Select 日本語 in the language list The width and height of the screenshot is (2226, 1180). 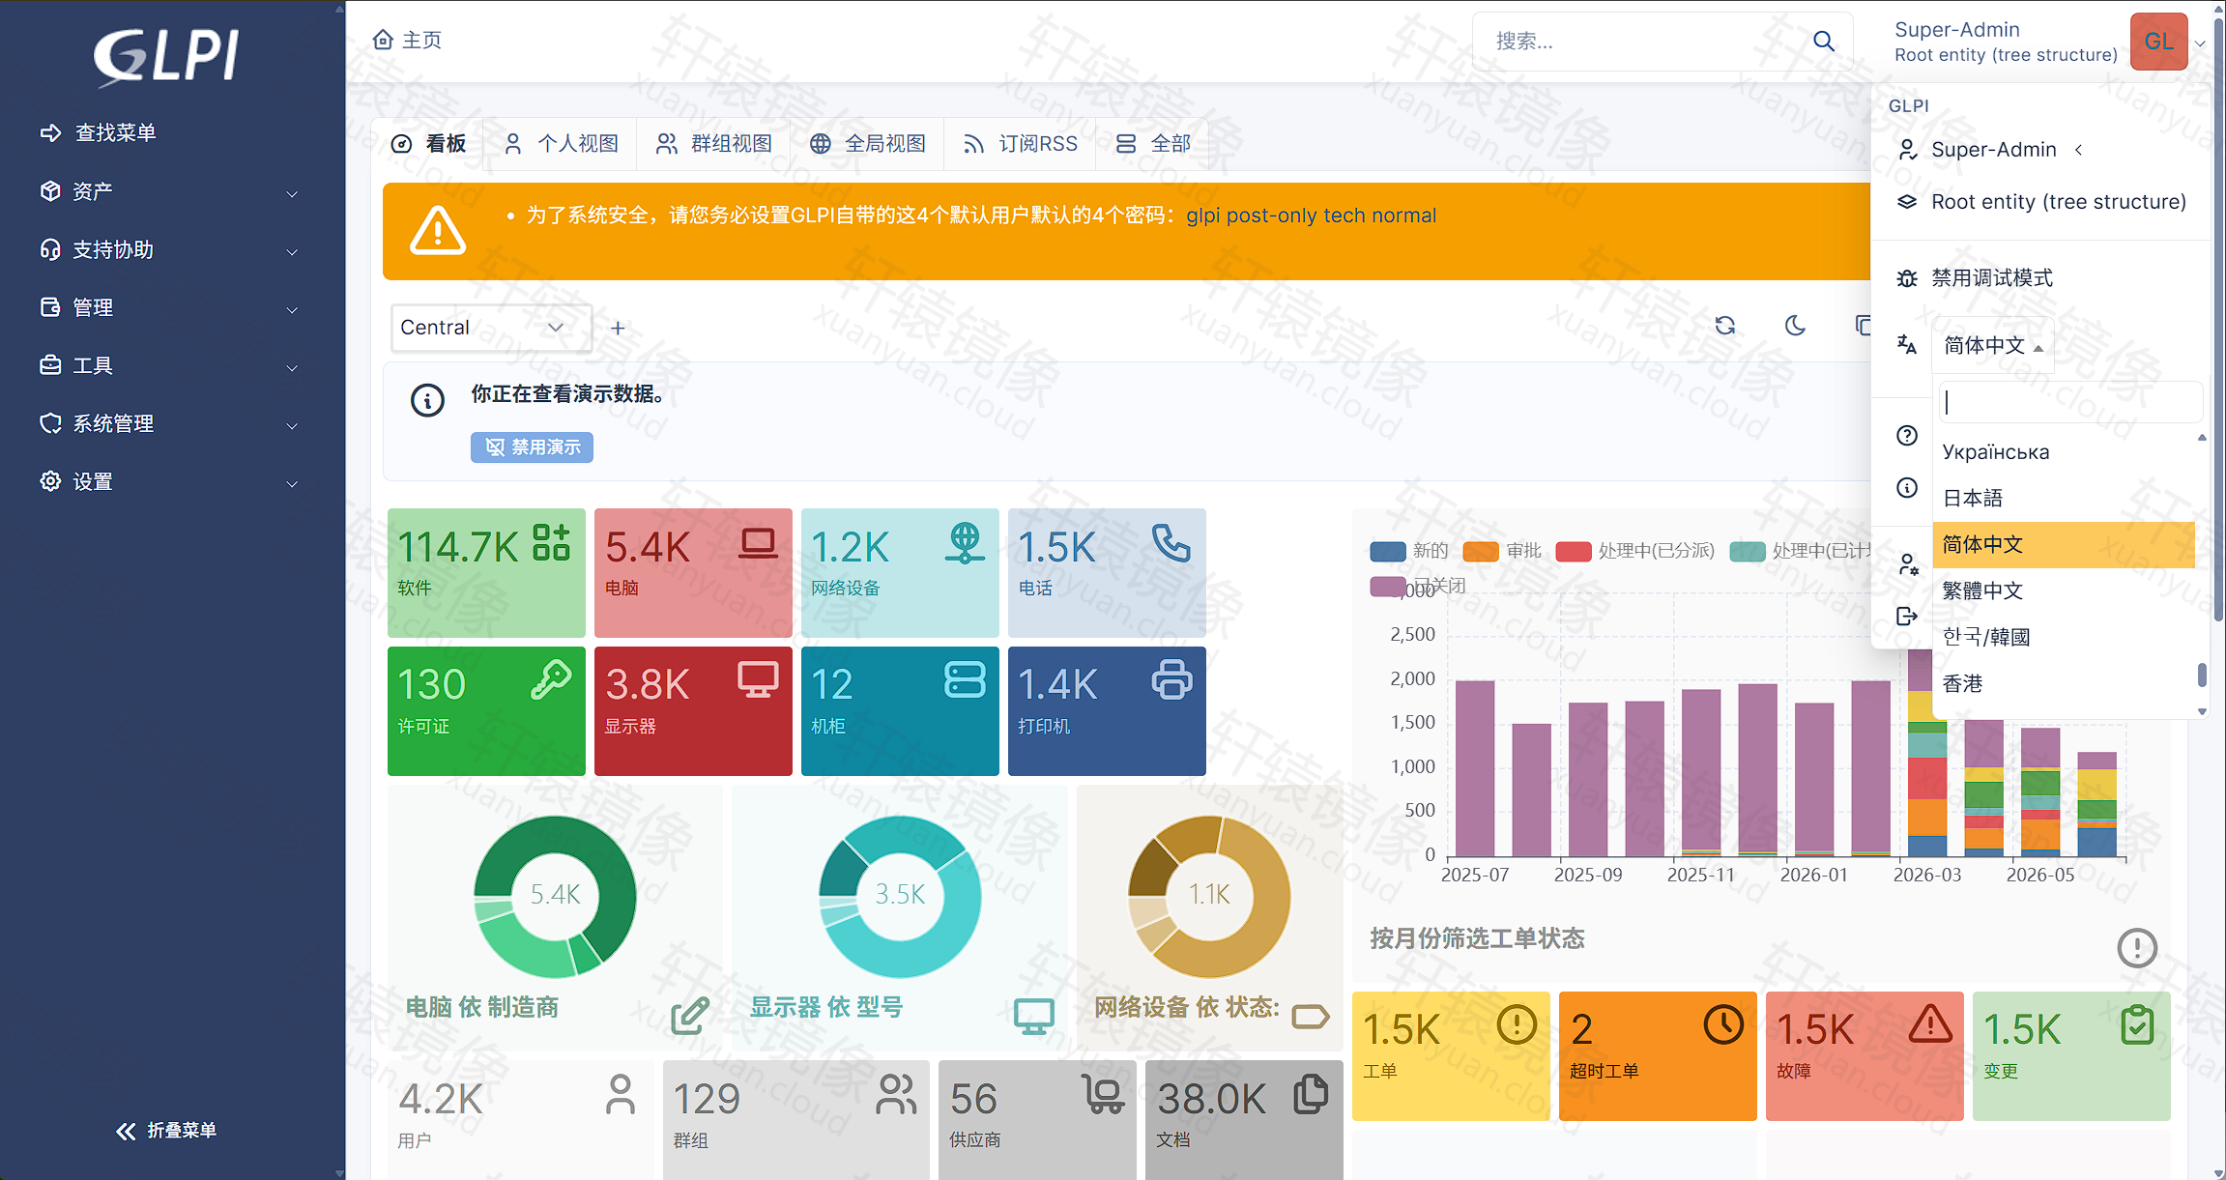point(2064,498)
